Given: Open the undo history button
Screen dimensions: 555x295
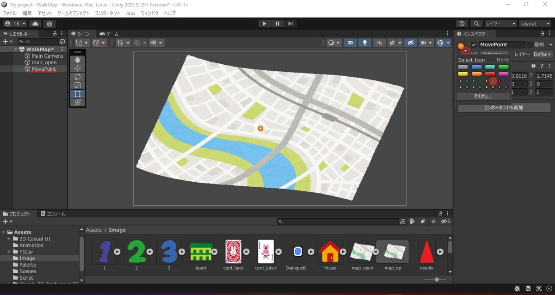Looking at the screenshot, I should (x=462, y=24).
